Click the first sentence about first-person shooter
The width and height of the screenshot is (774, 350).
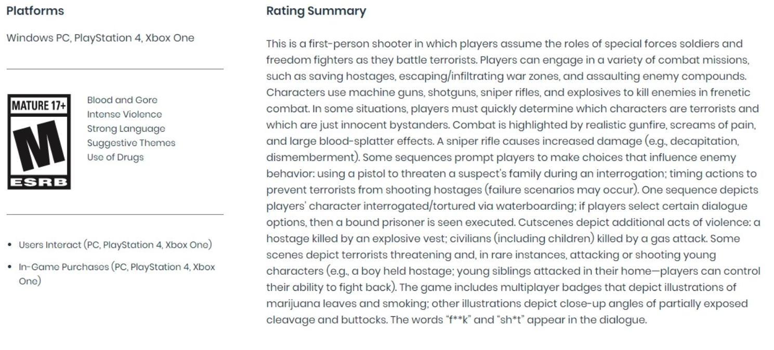pyautogui.click(x=504, y=51)
